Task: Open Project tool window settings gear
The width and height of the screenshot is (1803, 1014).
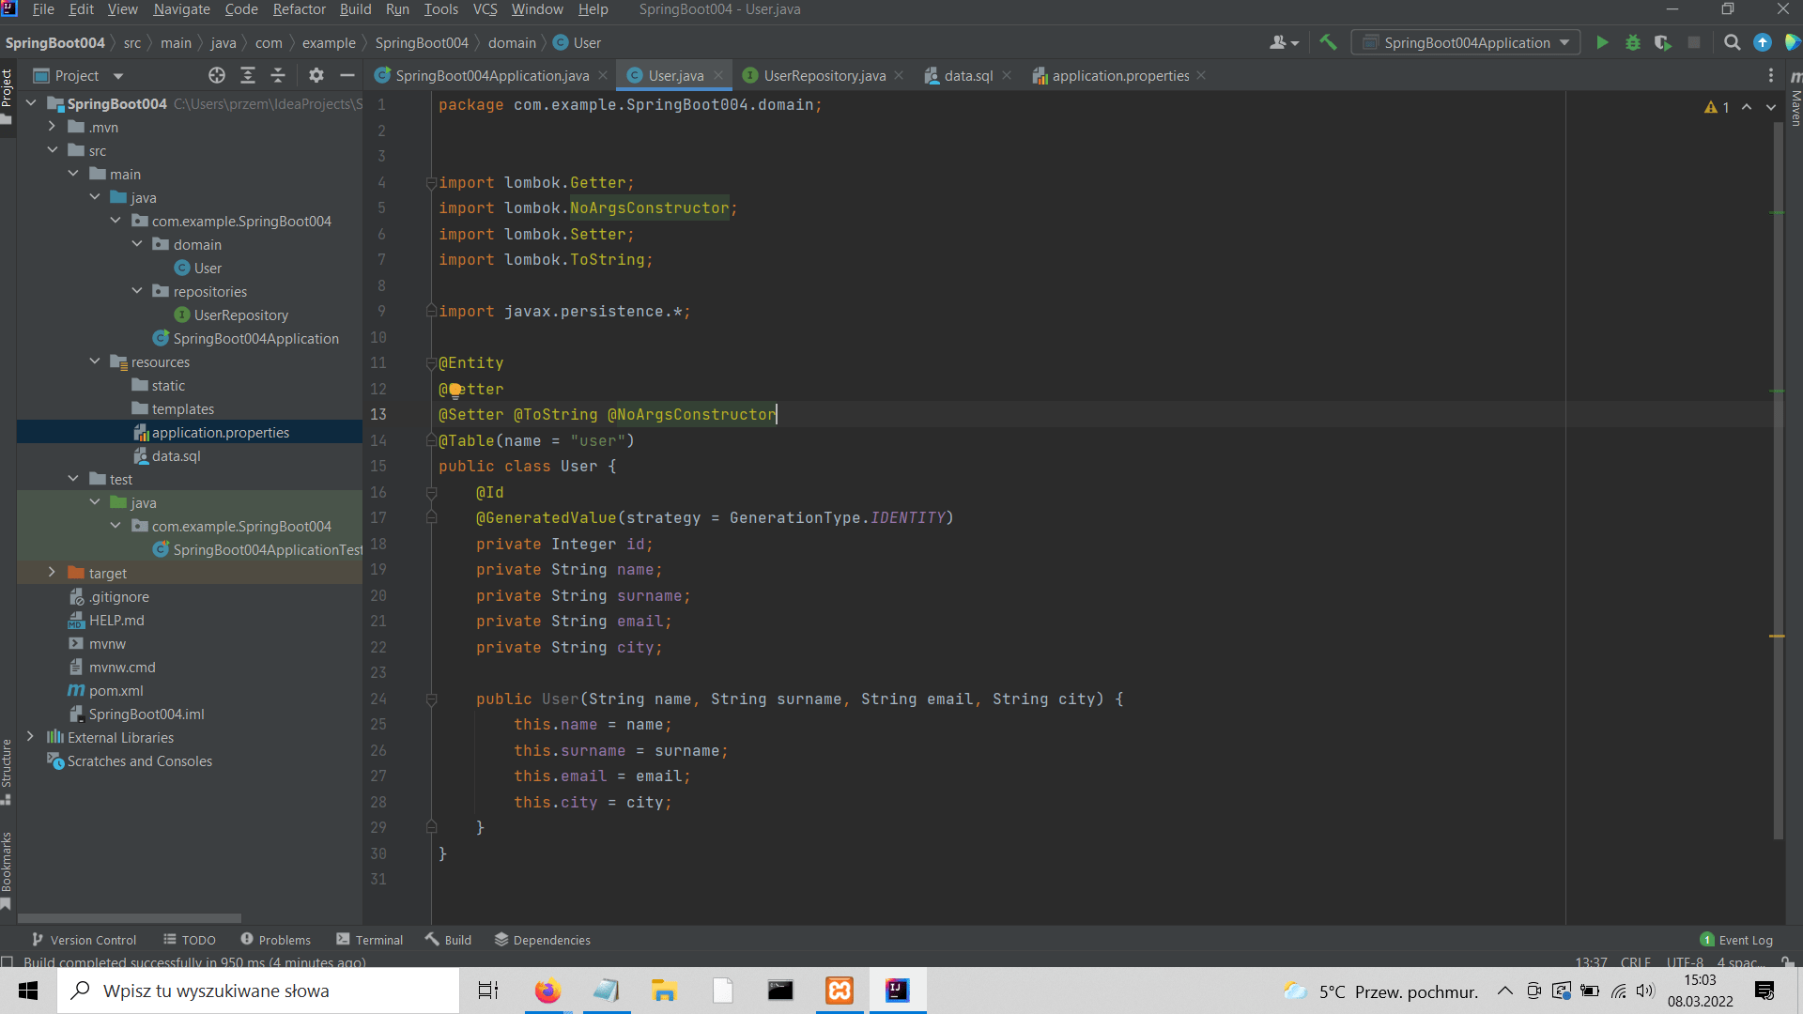Action: point(316,75)
